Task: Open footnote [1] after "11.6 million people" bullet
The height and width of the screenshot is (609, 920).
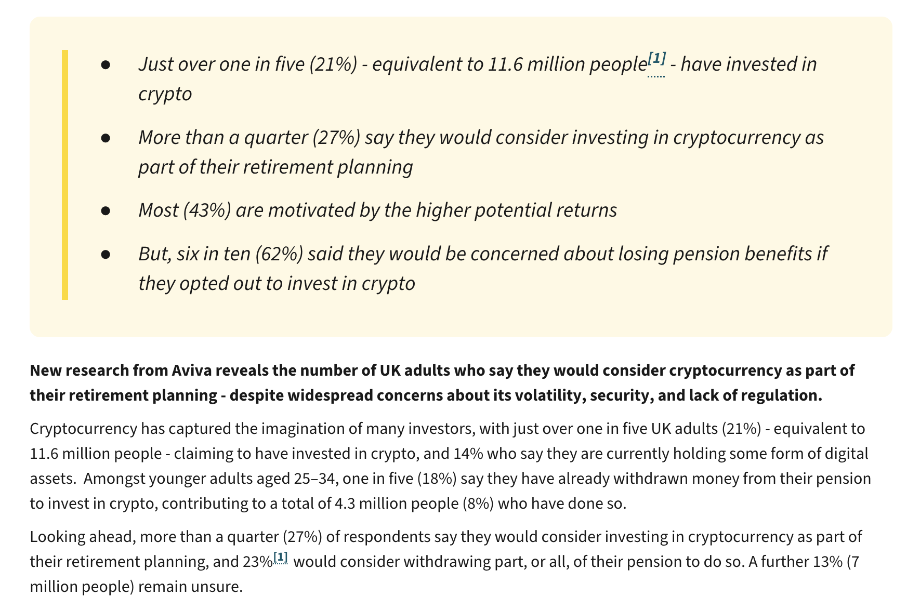Action: click(x=656, y=59)
